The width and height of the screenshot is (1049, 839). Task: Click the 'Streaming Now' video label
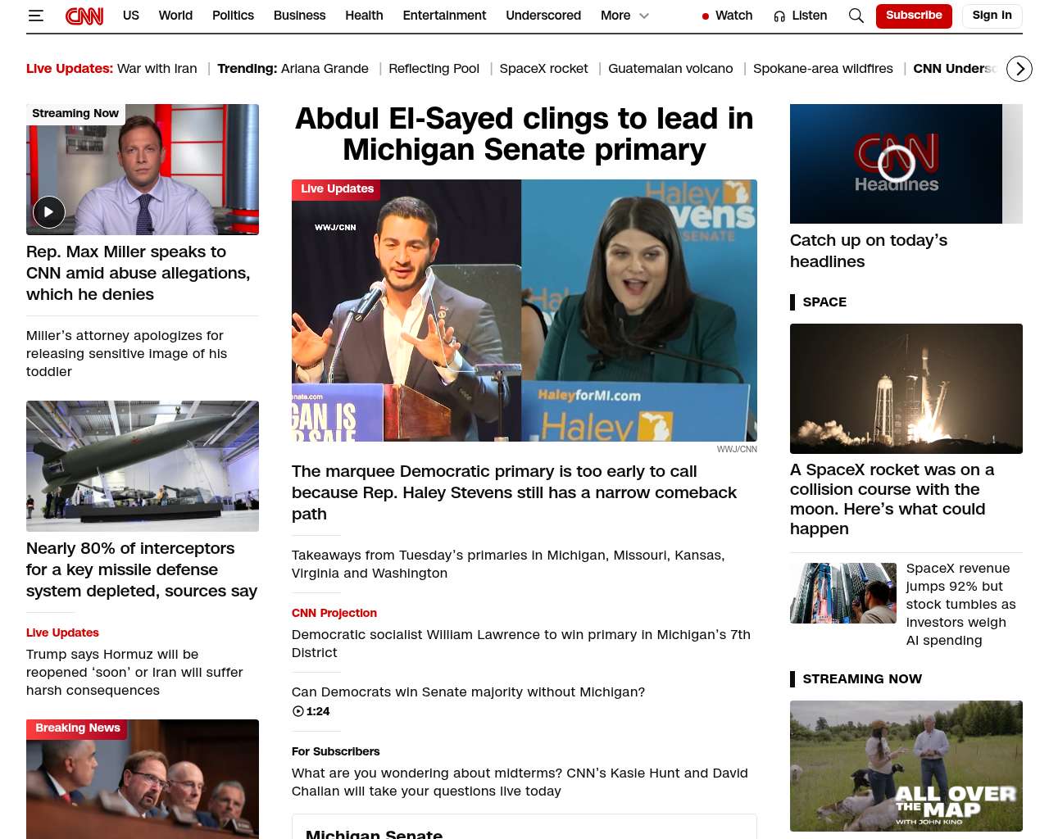pyautogui.click(x=75, y=114)
